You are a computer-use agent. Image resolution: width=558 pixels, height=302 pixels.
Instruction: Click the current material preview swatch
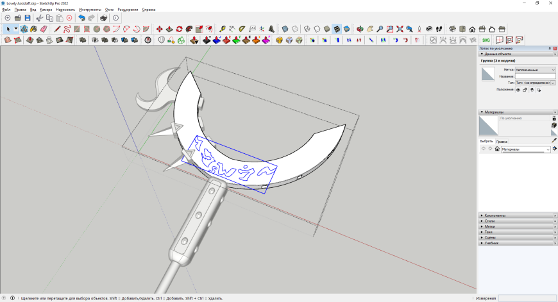click(x=488, y=126)
